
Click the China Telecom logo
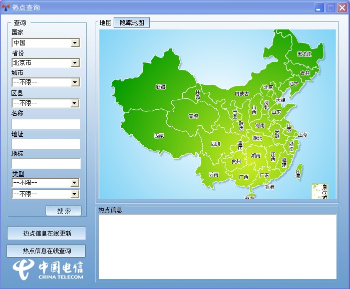pyautogui.click(x=48, y=269)
